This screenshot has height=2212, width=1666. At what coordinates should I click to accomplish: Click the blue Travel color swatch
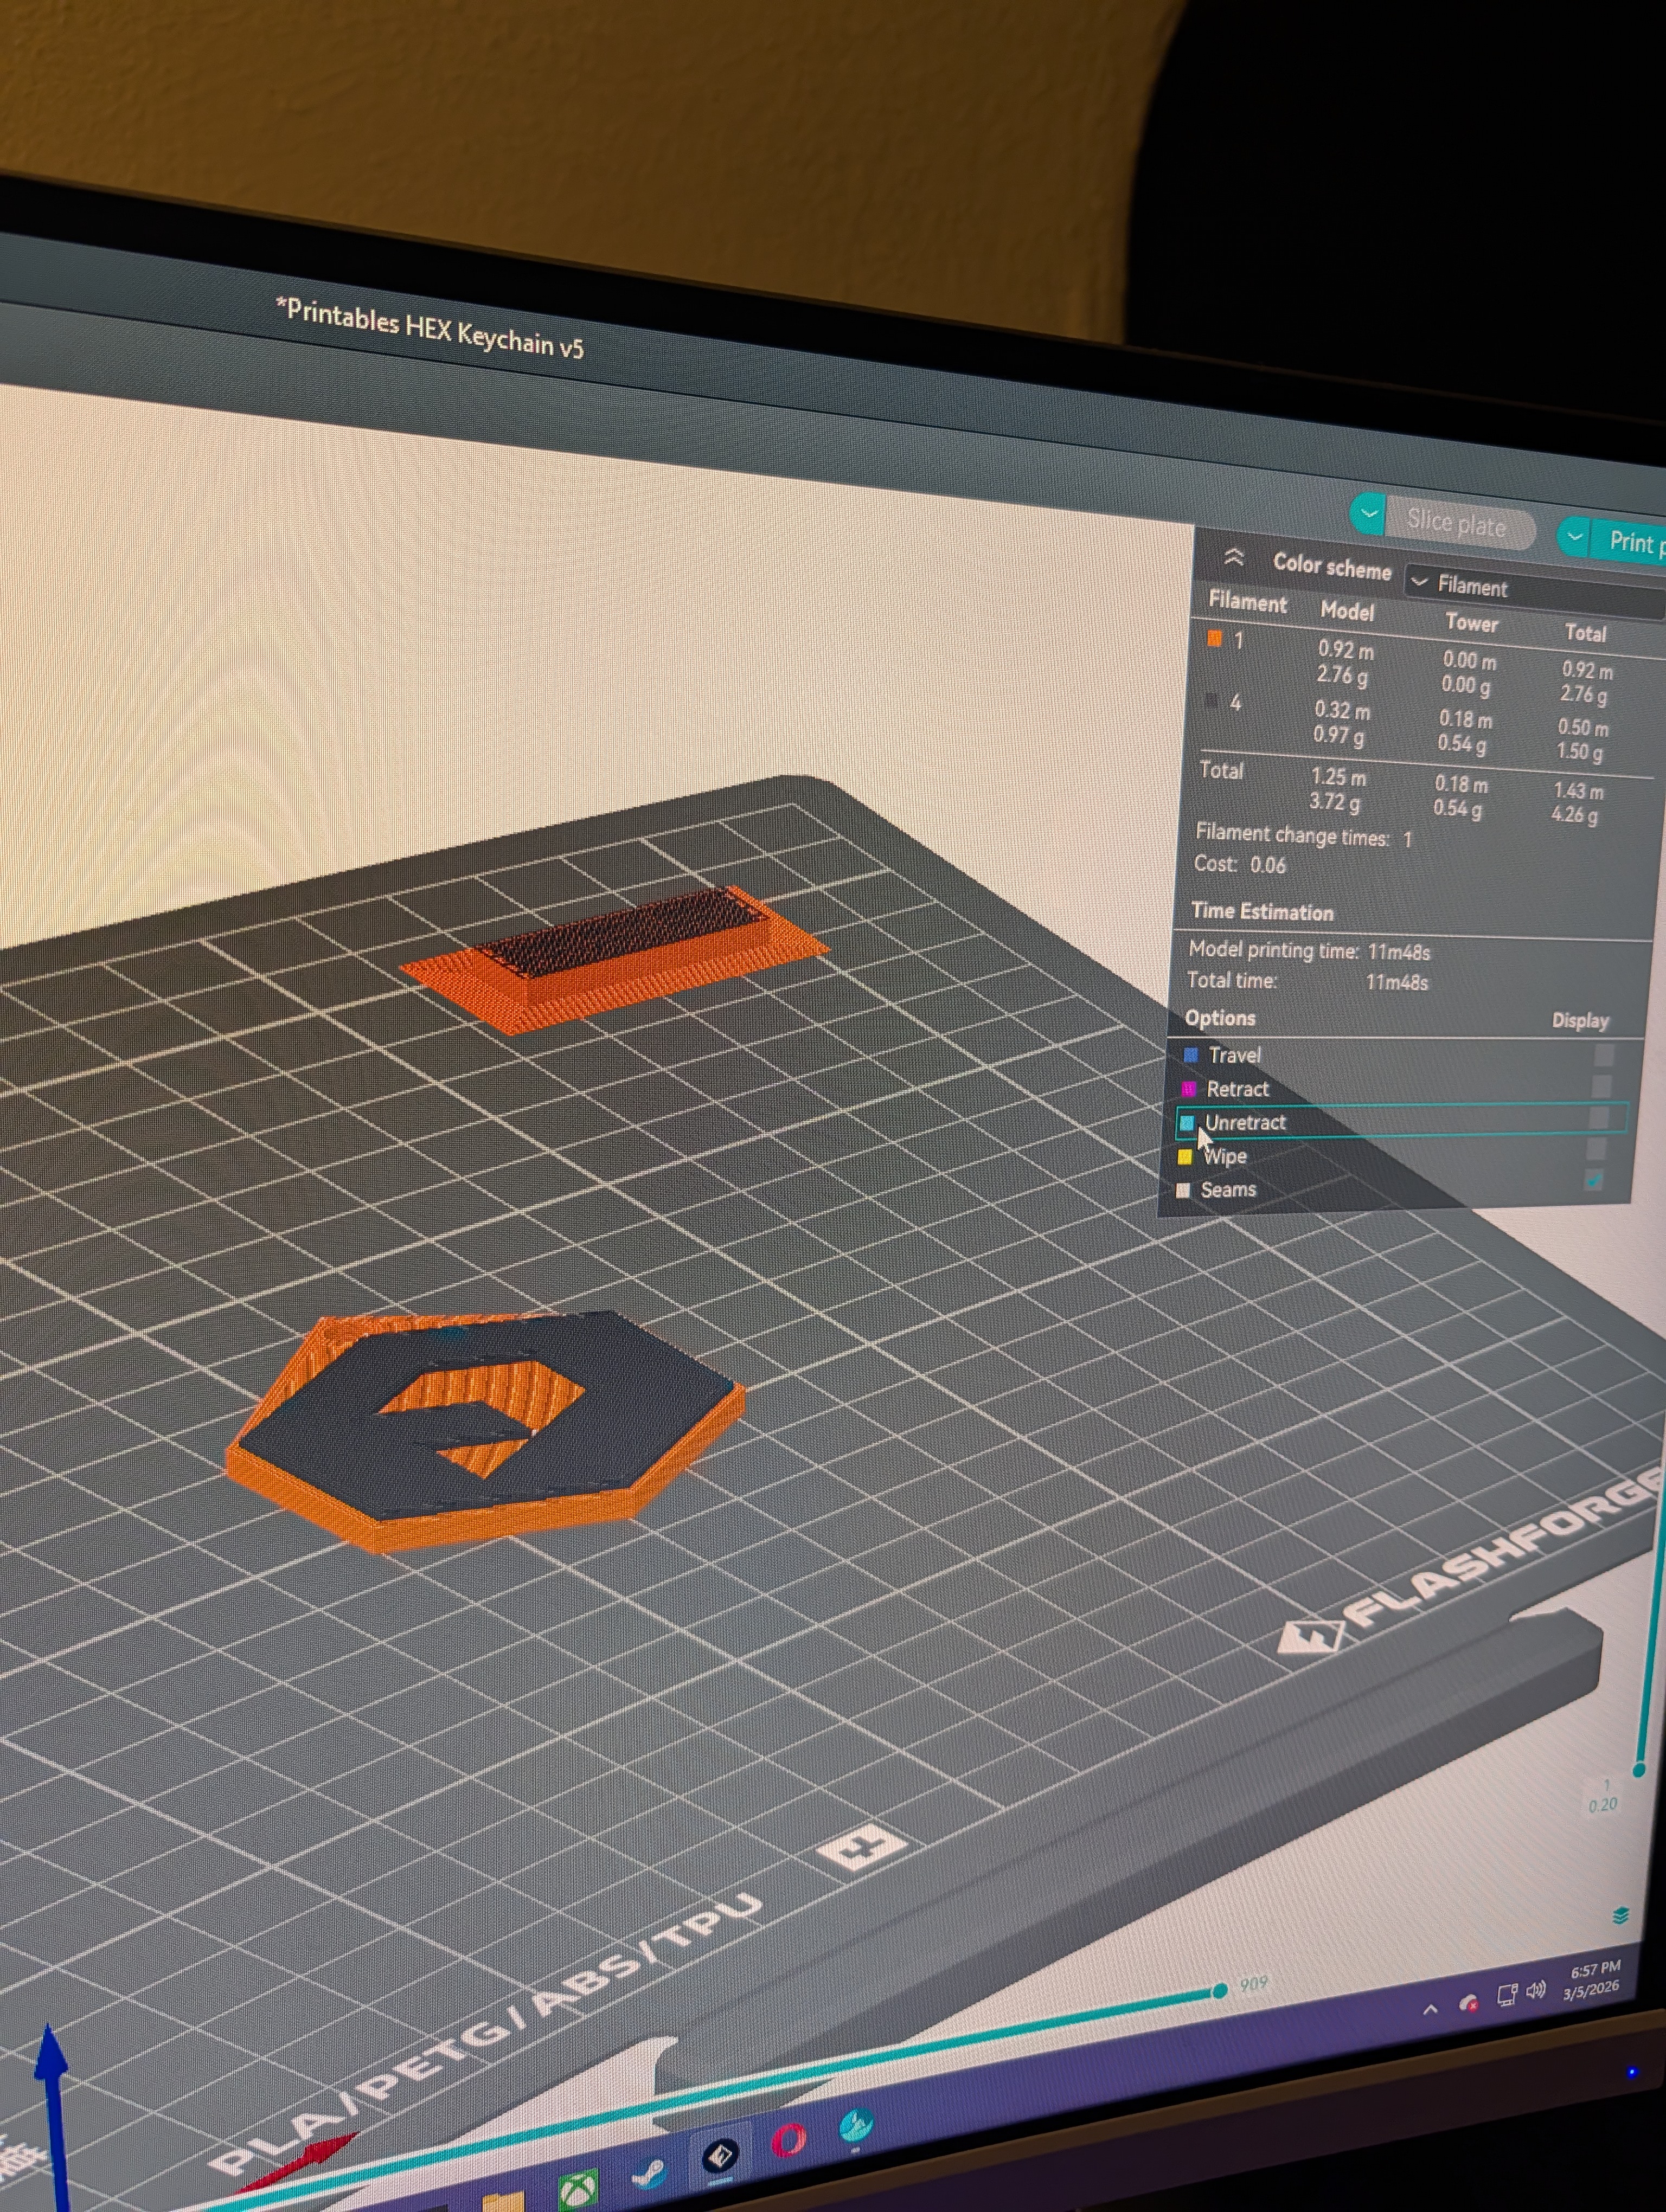tap(1191, 1054)
